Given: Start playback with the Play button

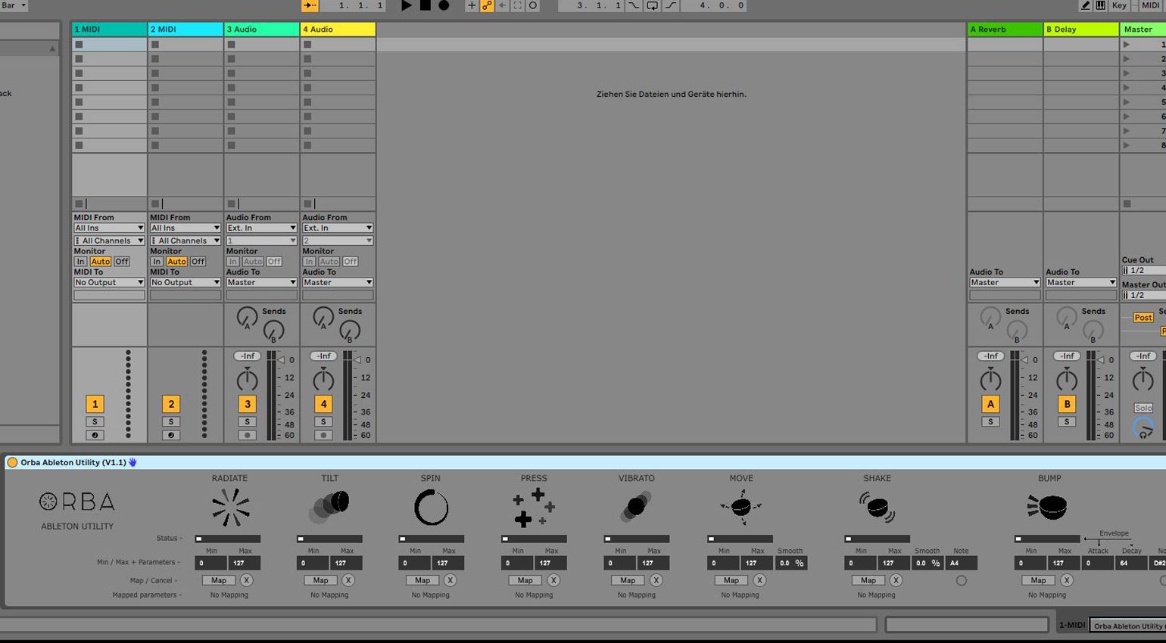Looking at the screenshot, I should coord(406,5).
